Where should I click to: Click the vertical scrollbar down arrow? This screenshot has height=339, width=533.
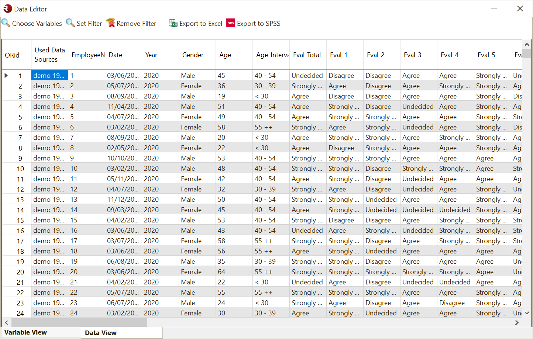point(527,312)
